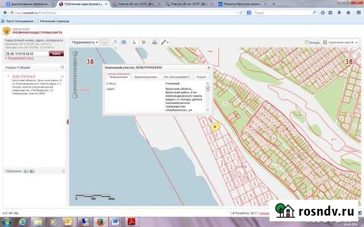Open the Word icon in the taskbar
This screenshot has width=364, height=227.
(115, 221)
